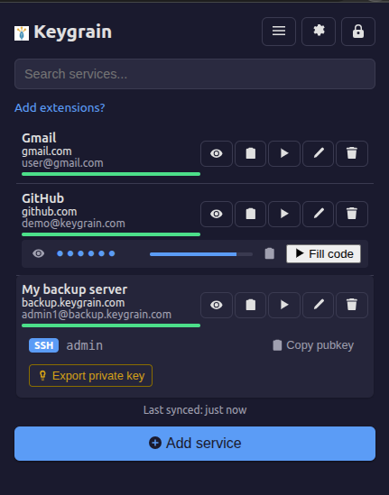
Task: Click the backup.keygrain.com domain text
Action: (73, 303)
